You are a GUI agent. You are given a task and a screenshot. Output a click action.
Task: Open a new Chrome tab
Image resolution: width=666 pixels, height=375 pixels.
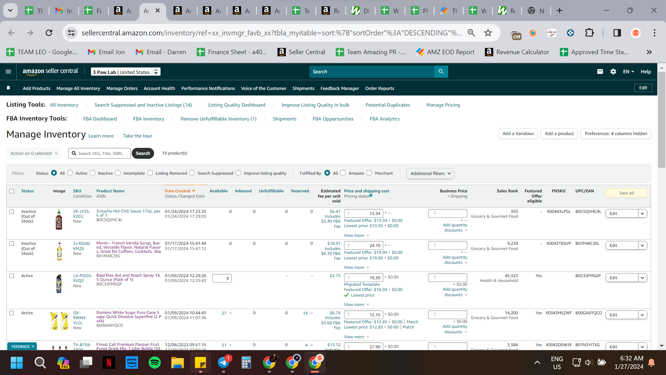pos(560,10)
